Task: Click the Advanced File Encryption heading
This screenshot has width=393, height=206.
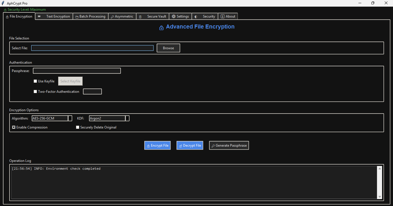Action: (200, 27)
